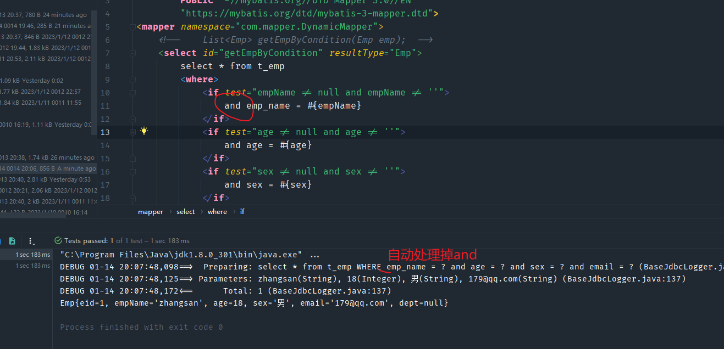Fold the where tag block
This screenshot has width=724, height=349.
132,80
